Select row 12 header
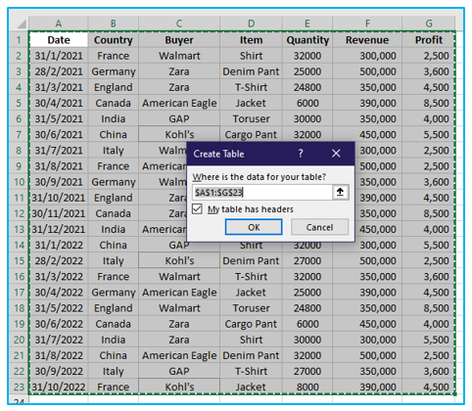Screen dimensions: 472x411 (19, 213)
